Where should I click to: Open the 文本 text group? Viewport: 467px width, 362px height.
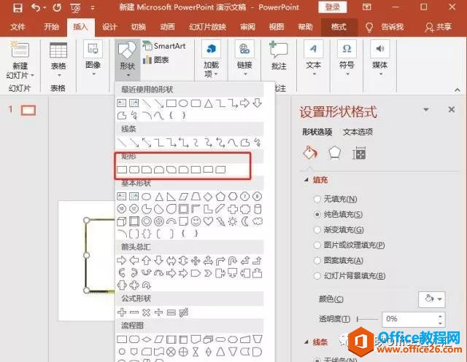pyautogui.click(x=313, y=58)
